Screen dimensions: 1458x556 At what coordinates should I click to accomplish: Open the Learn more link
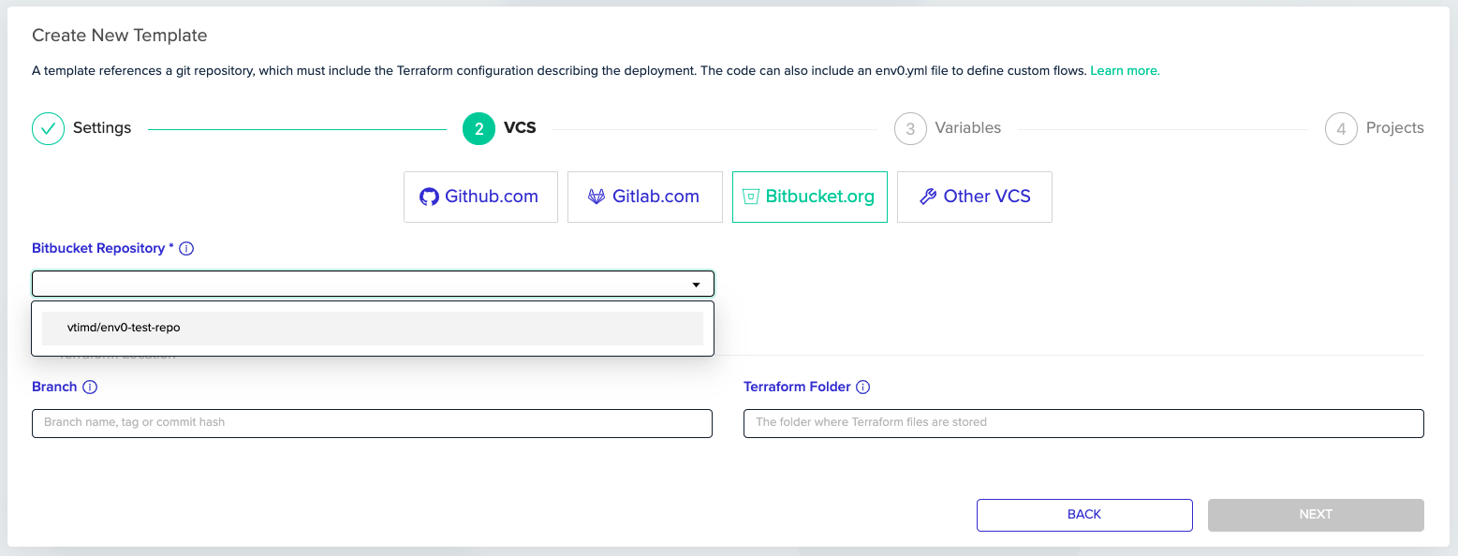coord(1125,70)
